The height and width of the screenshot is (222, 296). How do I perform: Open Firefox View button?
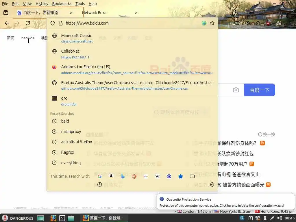[6, 13]
